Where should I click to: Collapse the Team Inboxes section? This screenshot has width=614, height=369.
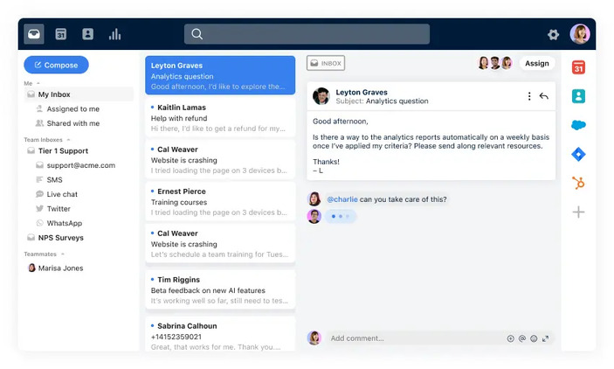tap(68, 140)
